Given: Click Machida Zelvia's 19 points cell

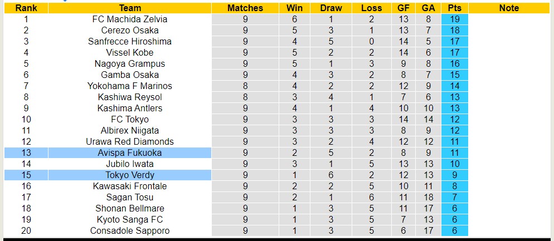Looking at the screenshot, I should point(454,19).
